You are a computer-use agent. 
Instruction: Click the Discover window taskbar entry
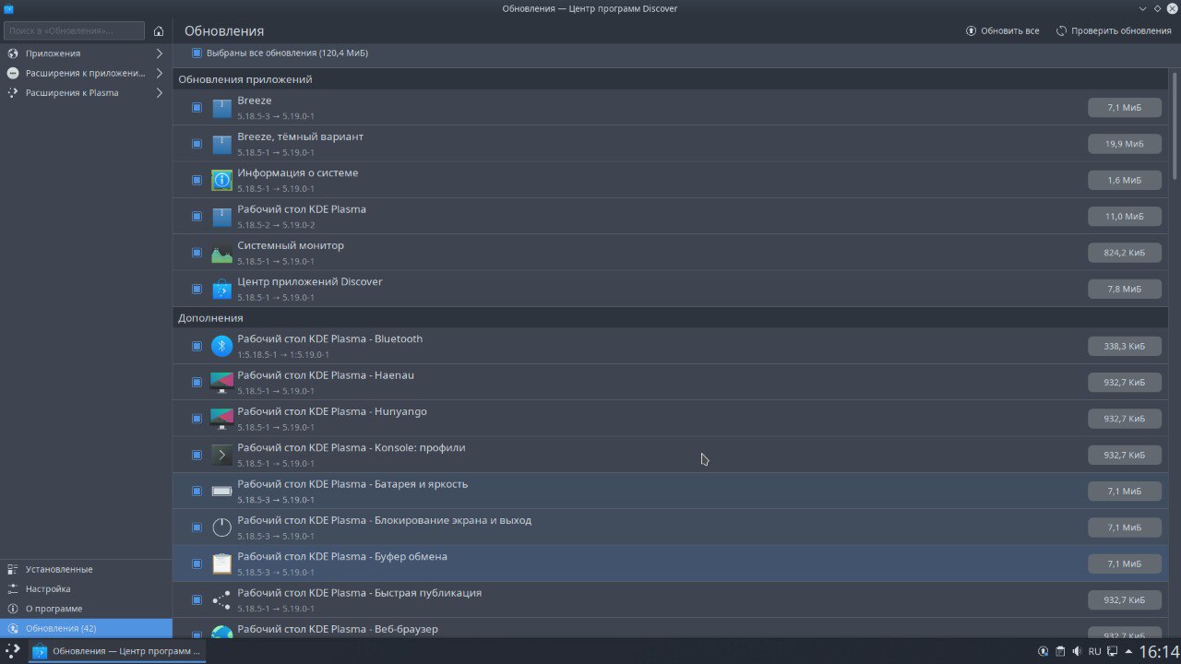(115, 651)
